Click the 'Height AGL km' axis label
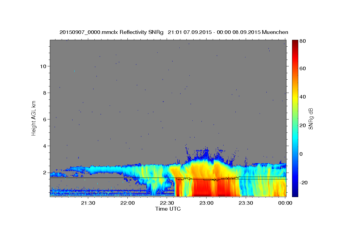 pyautogui.click(x=34, y=118)
